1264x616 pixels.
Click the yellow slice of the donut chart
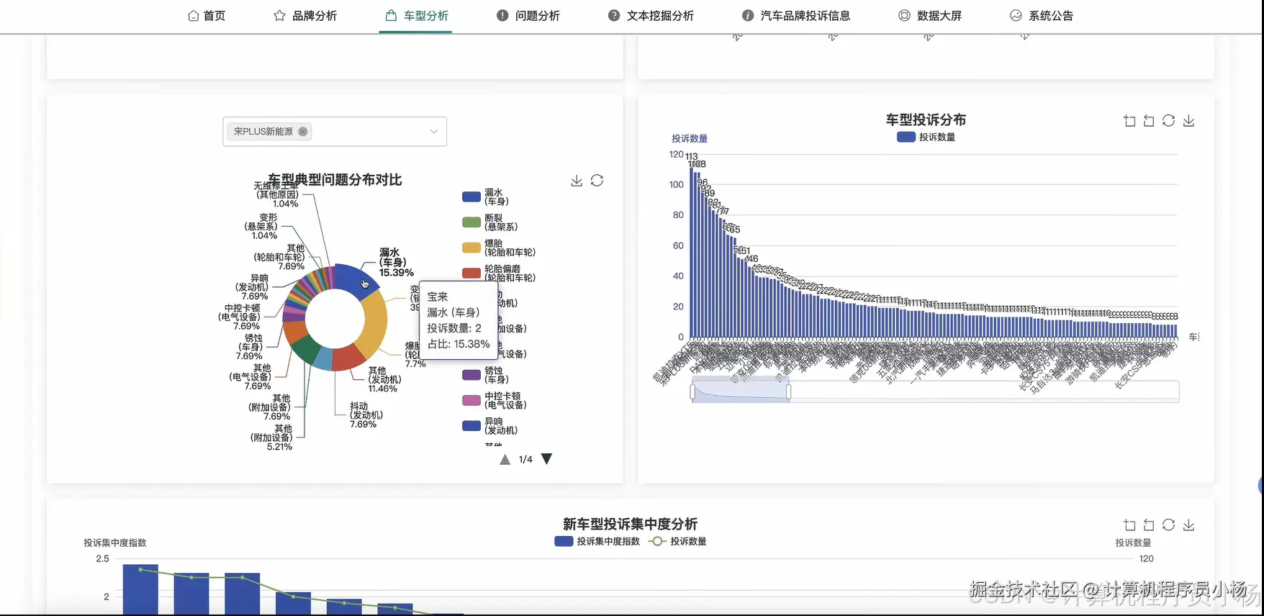374,325
